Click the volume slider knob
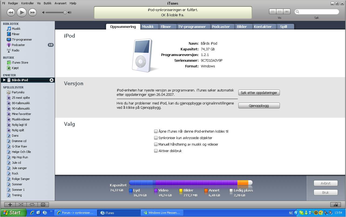 [65, 12]
